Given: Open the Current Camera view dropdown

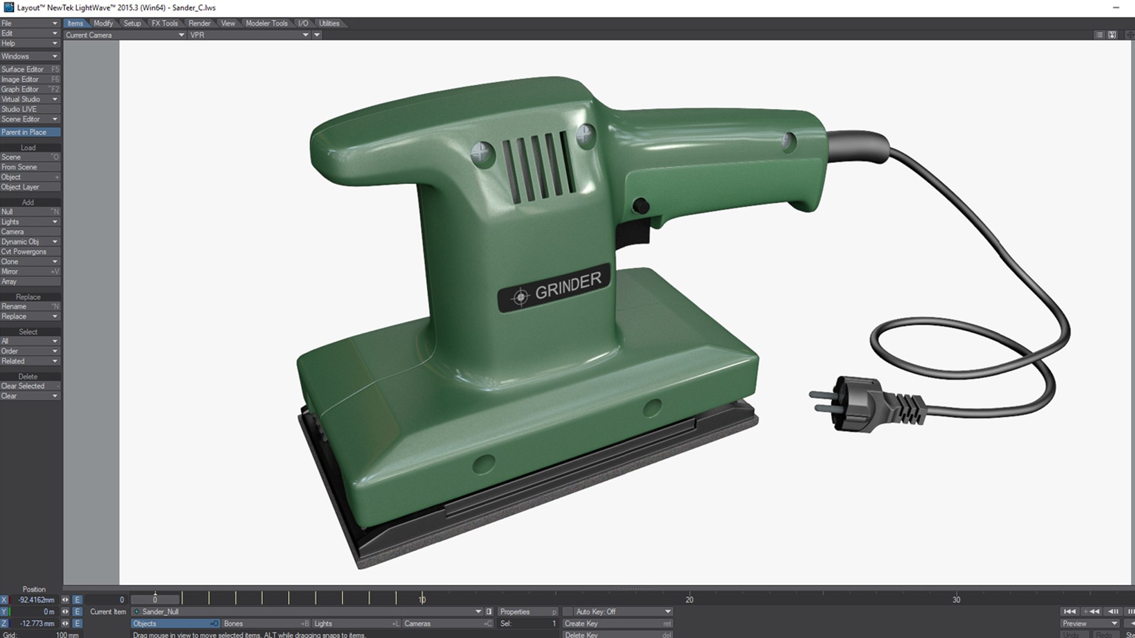Looking at the screenshot, I should (x=125, y=35).
